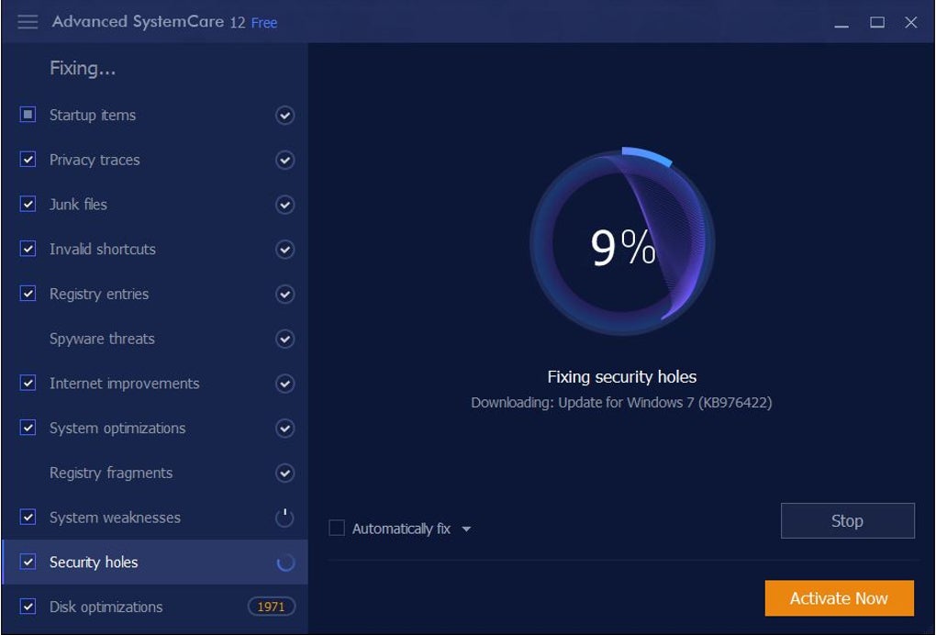Select the Privacy traces label
936x635 pixels.
tap(95, 160)
